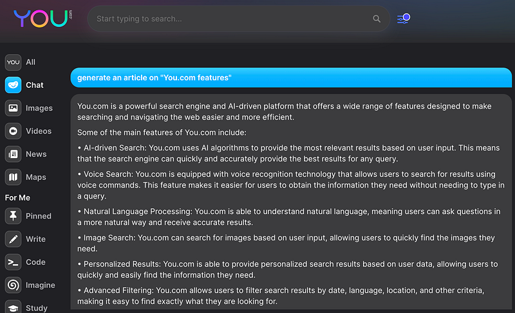Click the blue query message bubble
The height and width of the screenshot is (313, 515).
coord(291,78)
